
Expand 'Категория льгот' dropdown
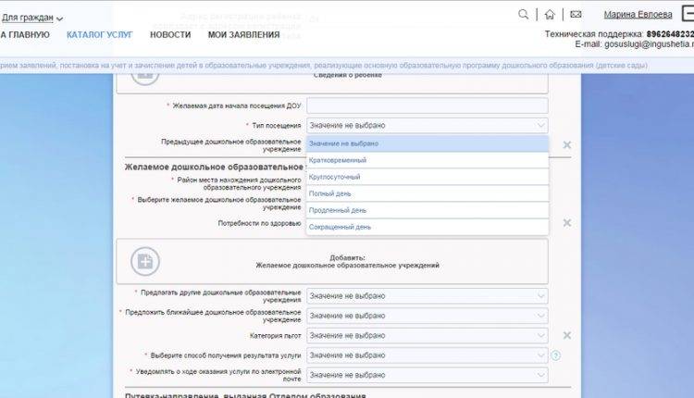[427, 335]
